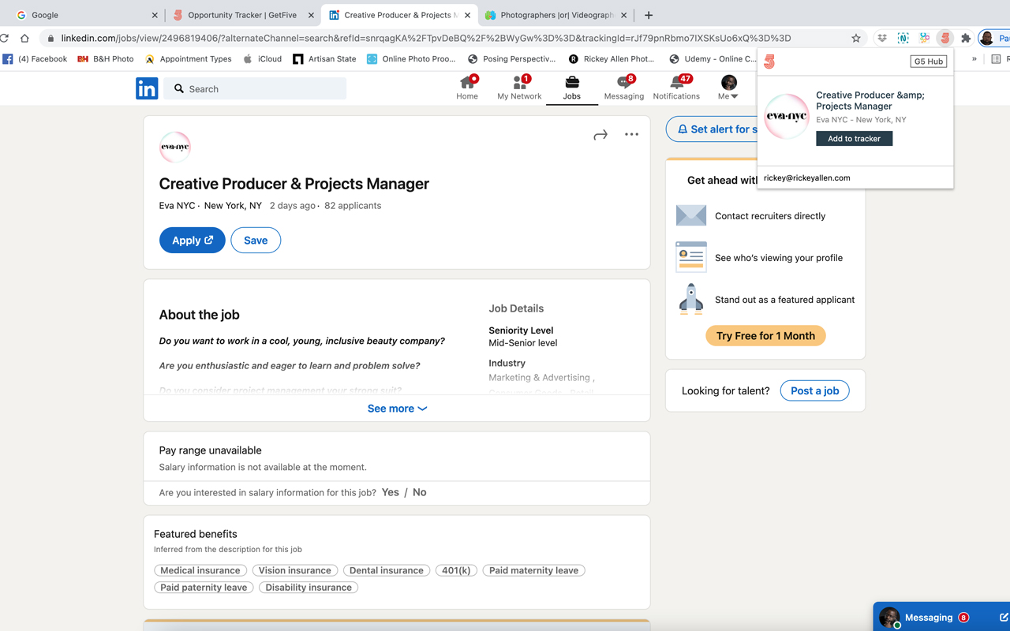
Task: Save this job posting
Action: coord(256,241)
